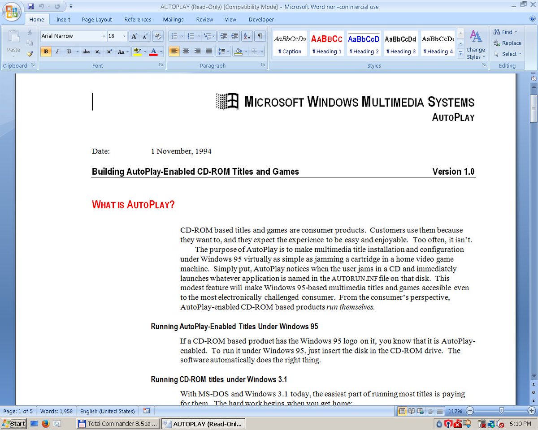The height and width of the screenshot is (430, 538).
Task: Open the Select dropdown in Editing
Action: [x=508, y=54]
